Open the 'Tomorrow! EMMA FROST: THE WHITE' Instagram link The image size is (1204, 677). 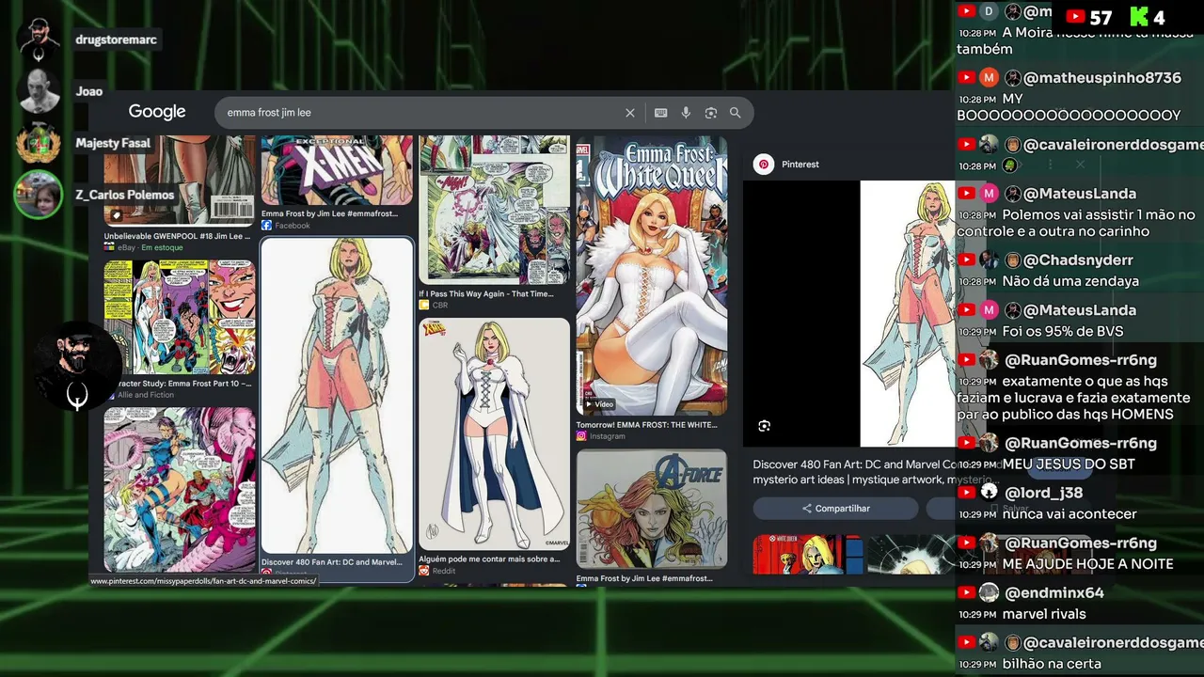coord(646,425)
